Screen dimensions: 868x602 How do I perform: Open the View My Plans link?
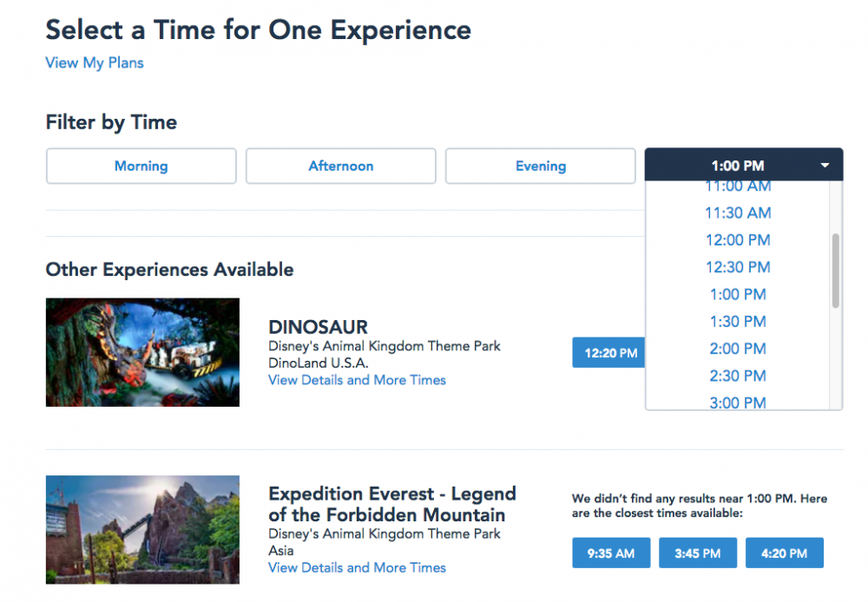pos(95,62)
